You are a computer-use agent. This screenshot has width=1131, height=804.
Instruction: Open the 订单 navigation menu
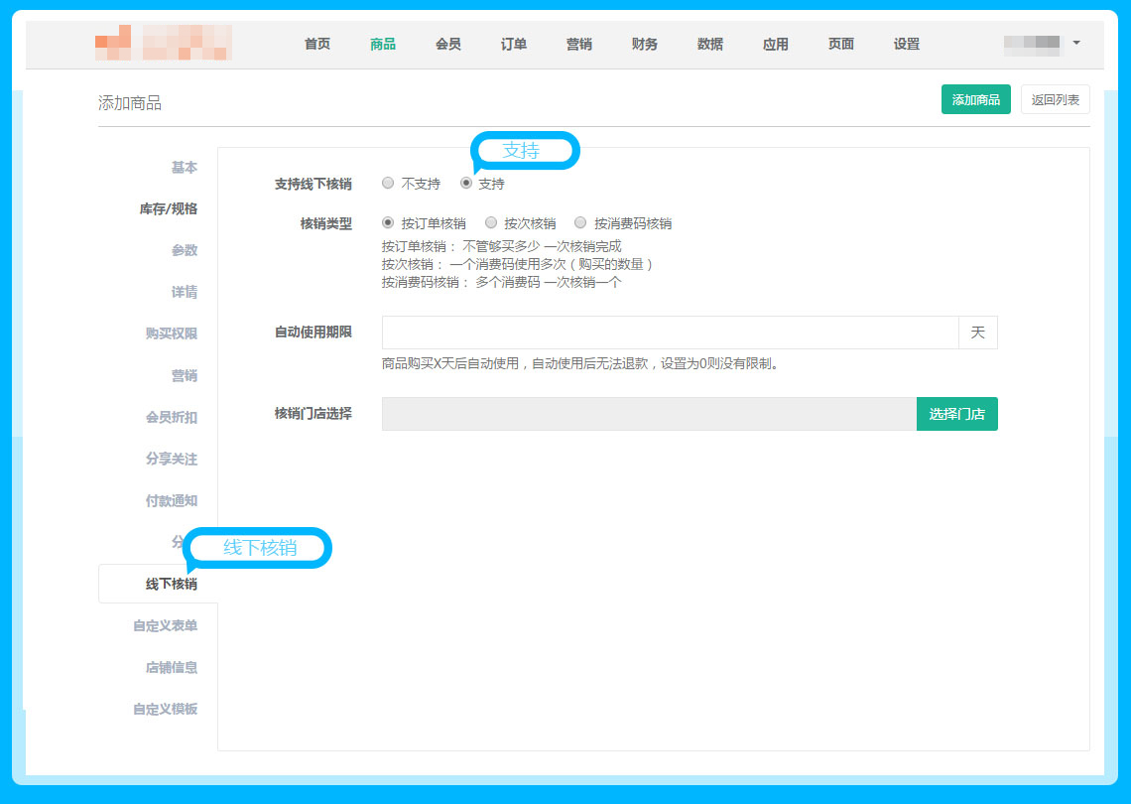pos(514,44)
